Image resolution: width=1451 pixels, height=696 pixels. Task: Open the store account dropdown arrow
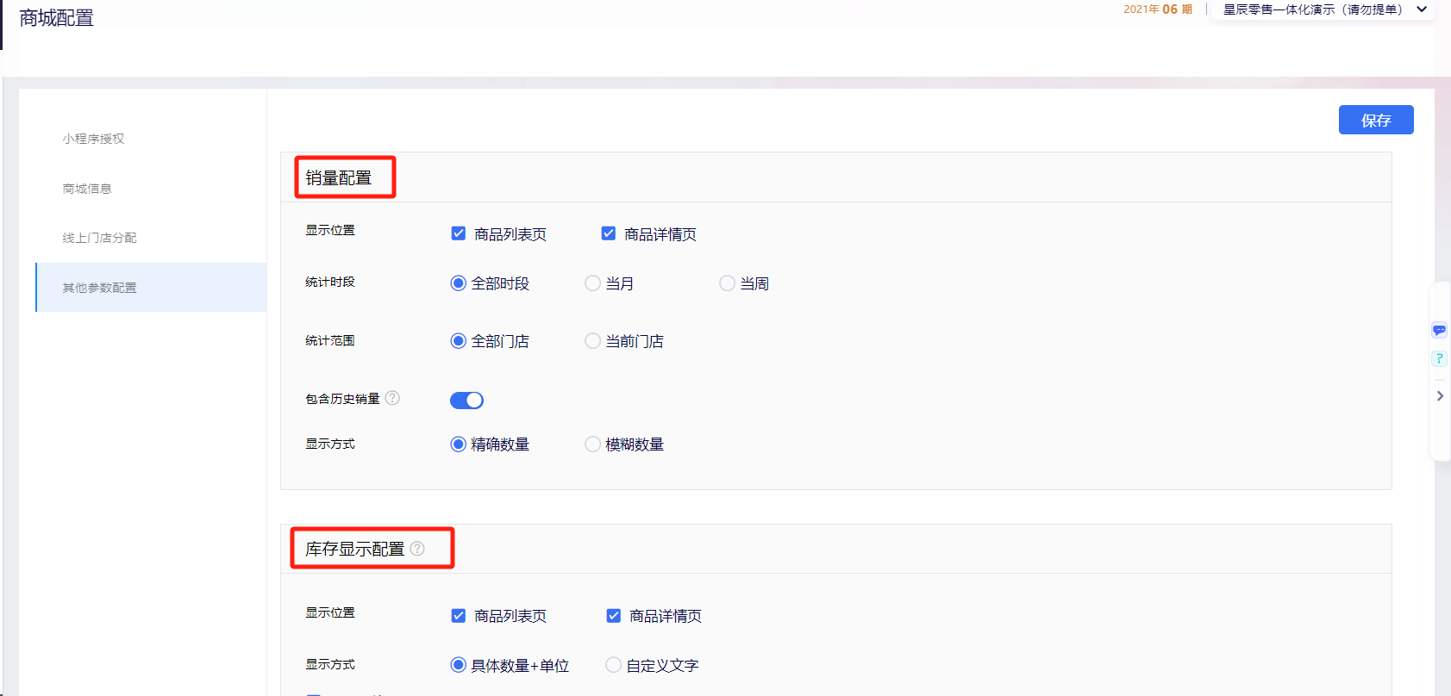1422,9
